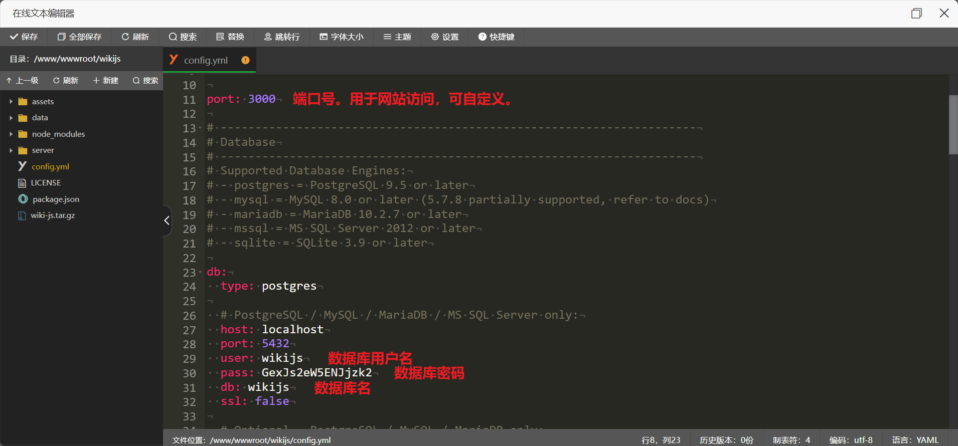Screen dimensions: 958x446
Task: Click the port value 3000
Action: [x=262, y=99]
